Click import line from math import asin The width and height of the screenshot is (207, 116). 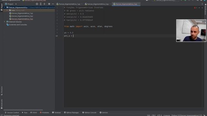point(88,26)
